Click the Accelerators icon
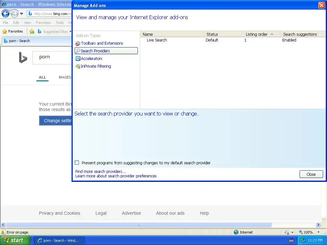The width and height of the screenshot is (327, 245). (78, 59)
